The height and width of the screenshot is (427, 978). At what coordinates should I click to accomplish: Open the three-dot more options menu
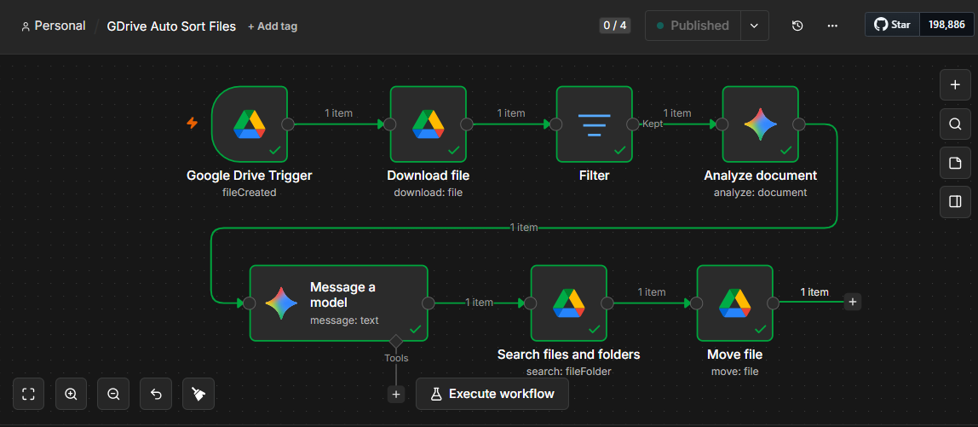[x=832, y=26]
